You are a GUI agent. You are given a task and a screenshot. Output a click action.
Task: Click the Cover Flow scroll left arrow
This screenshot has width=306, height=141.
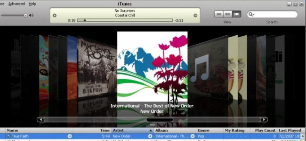40,119
